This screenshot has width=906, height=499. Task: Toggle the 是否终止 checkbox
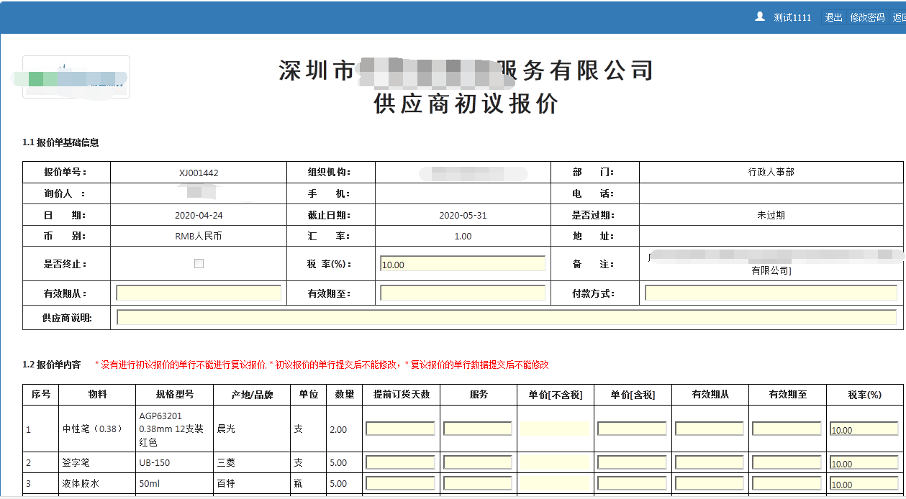coord(199,264)
